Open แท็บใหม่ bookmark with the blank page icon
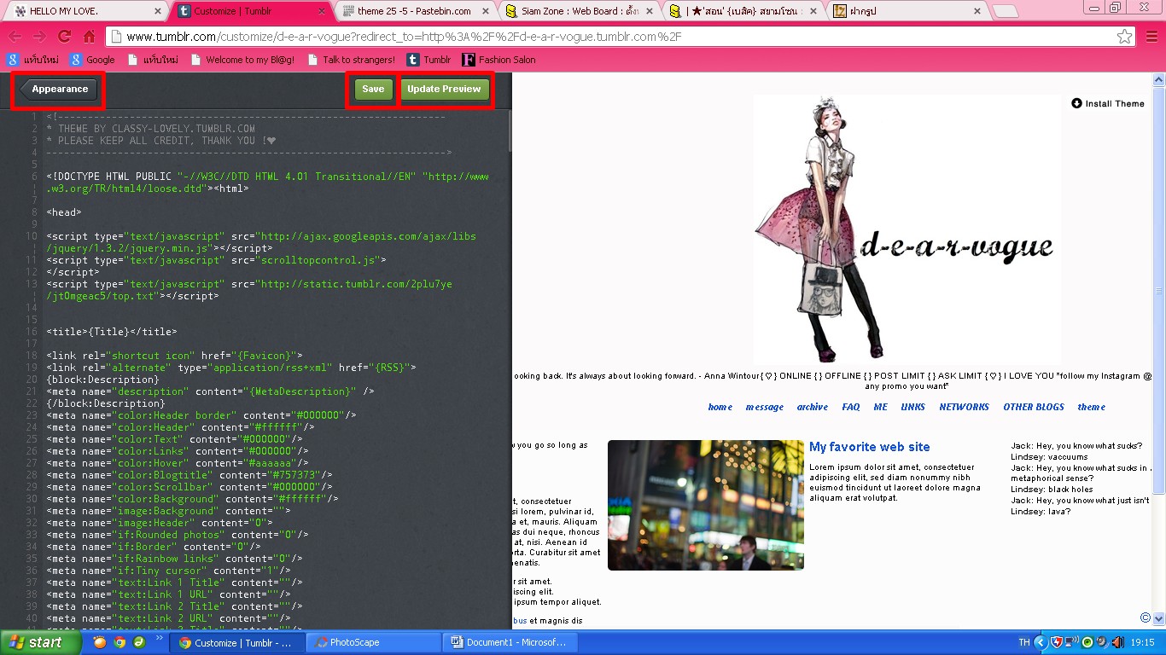The image size is (1166, 655). (152, 60)
